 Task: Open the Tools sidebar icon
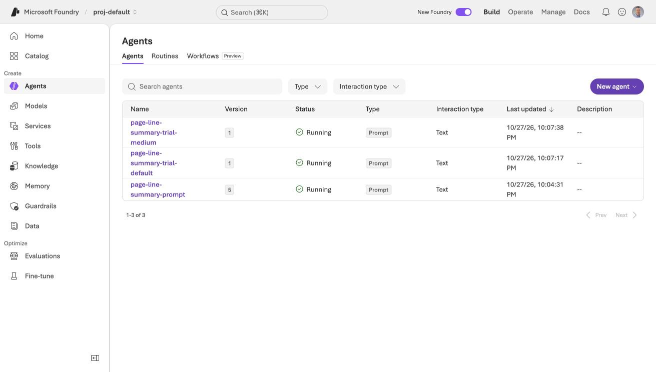point(14,146)
